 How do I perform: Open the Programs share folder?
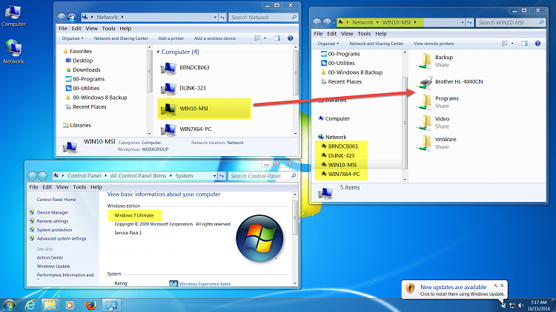(x=437, y=102)
